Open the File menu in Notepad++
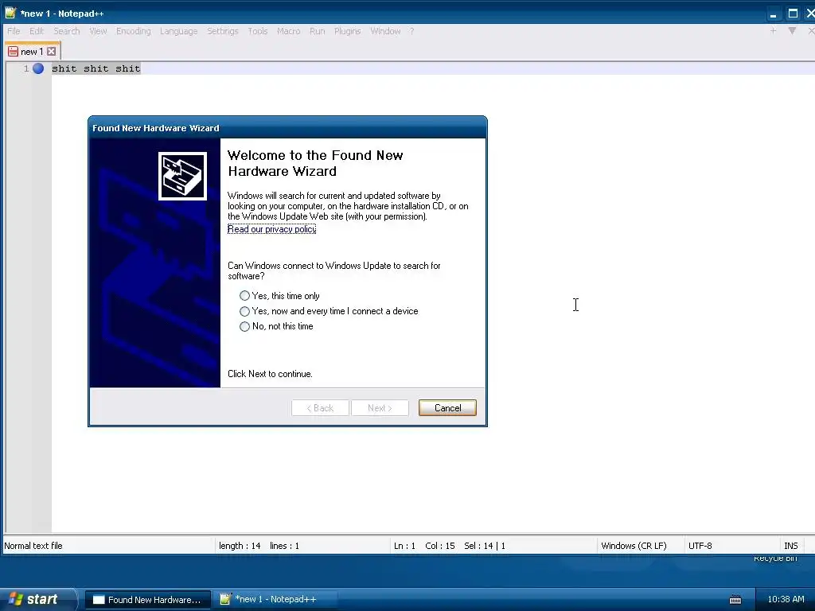This screenshot has width=815, height=611. [x=14, y=31]
